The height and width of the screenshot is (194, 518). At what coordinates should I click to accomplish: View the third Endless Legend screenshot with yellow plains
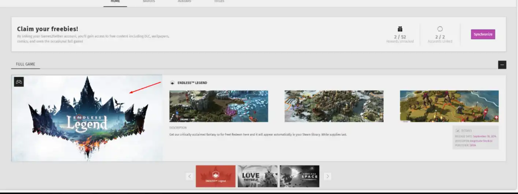coord(449,106)
